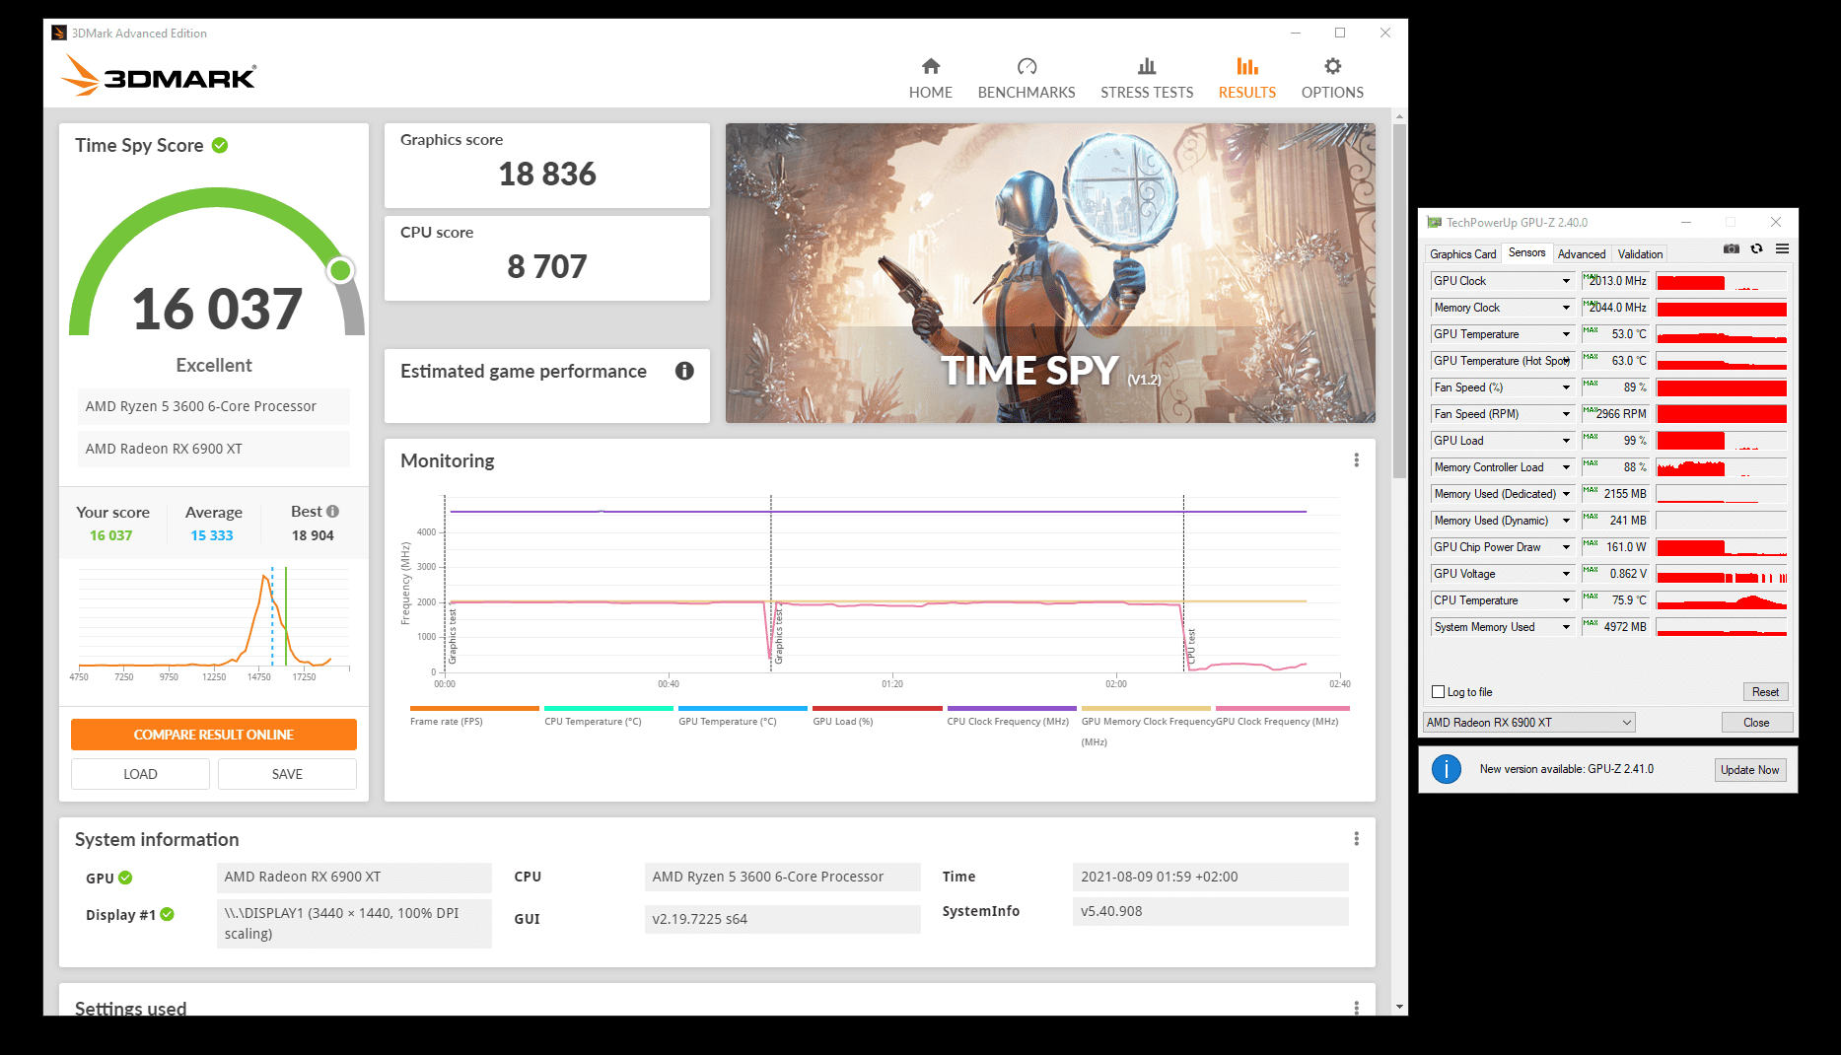Click the GPU-Z title bar app icon
1841x1055 pixels.
[x=1434, y=223]
